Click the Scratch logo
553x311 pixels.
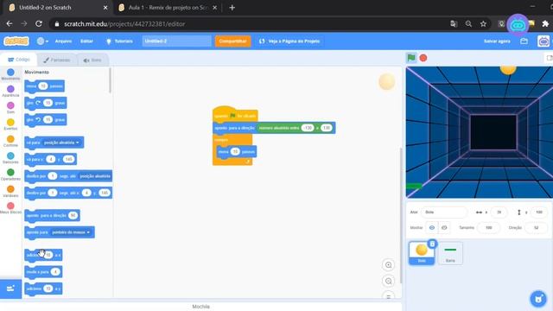coord(16,41)
